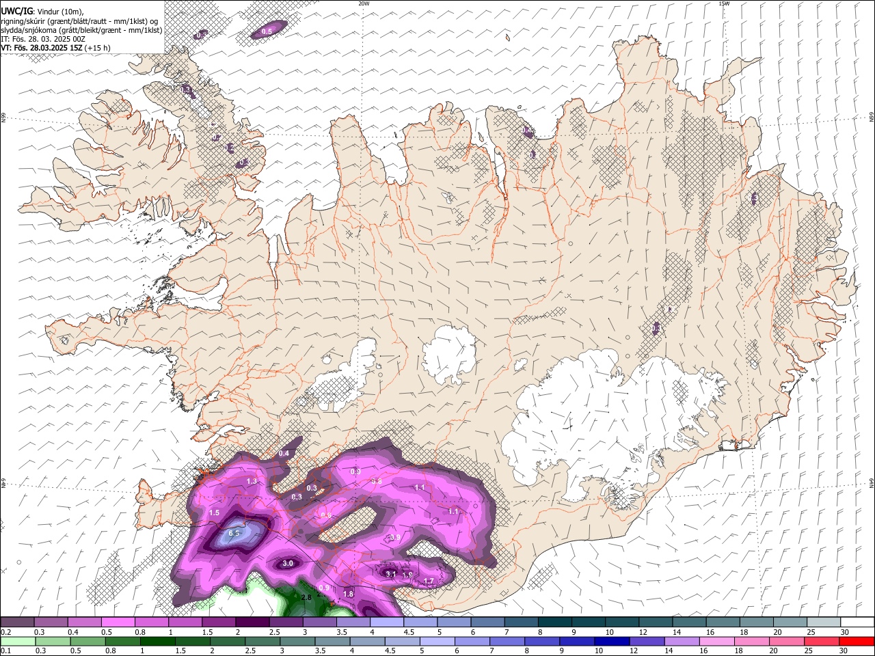The width and height of the screenshot is (875, 656).
Task: Click the 20W longitude label
Action: click(364, 3)
